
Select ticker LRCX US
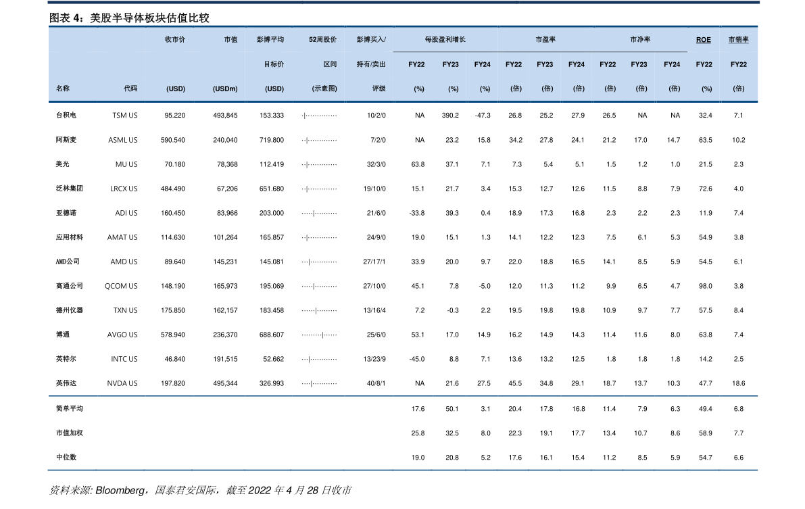[x=124, y=189]
